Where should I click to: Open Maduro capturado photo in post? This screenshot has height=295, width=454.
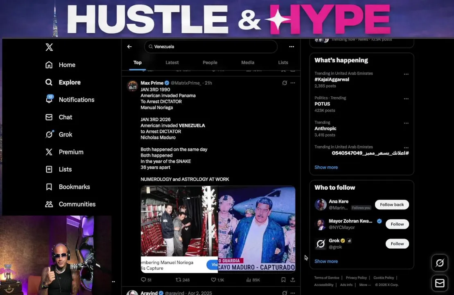point(257,229)
